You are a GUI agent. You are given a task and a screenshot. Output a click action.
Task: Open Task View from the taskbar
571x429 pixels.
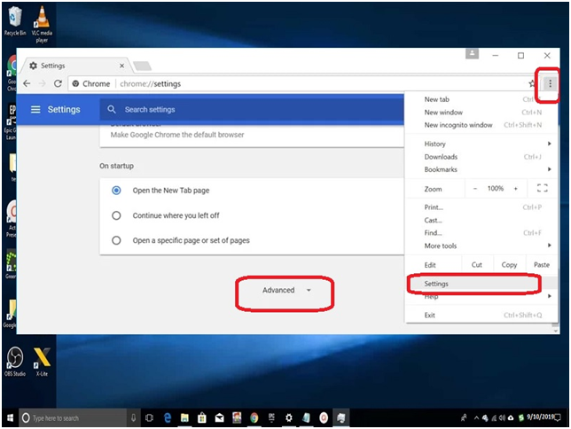click(149, 417)
